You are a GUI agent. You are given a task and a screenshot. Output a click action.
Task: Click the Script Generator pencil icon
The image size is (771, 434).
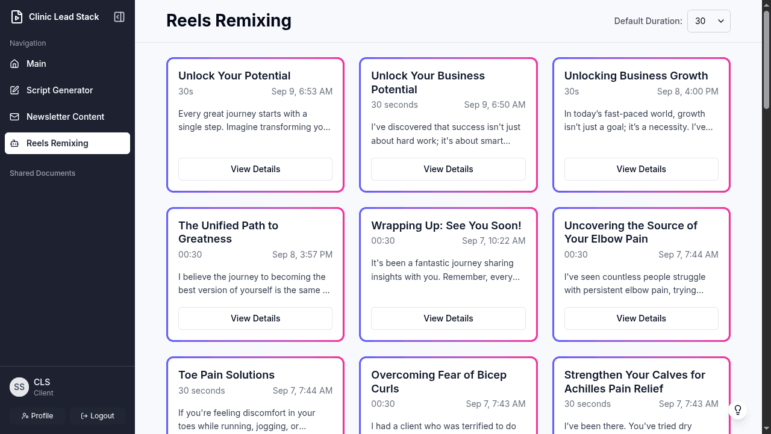[x=14, y=90]
